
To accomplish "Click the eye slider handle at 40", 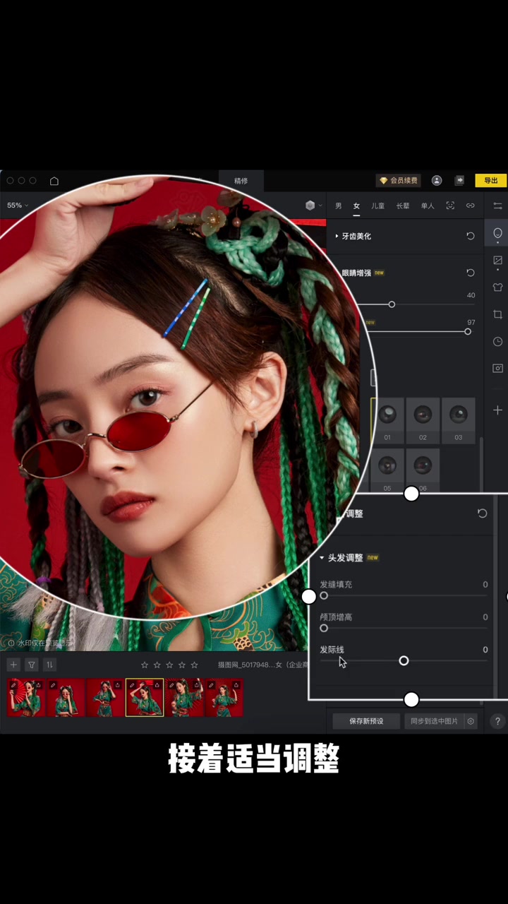I will coord(392,304).
